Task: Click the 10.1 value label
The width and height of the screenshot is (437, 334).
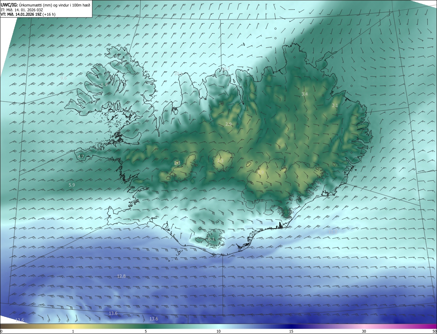Action: (x=178, y=73)
